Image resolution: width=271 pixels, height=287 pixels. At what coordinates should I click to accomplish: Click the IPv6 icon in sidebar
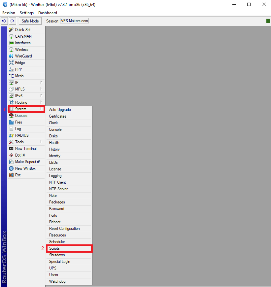(x=11, y=96)
